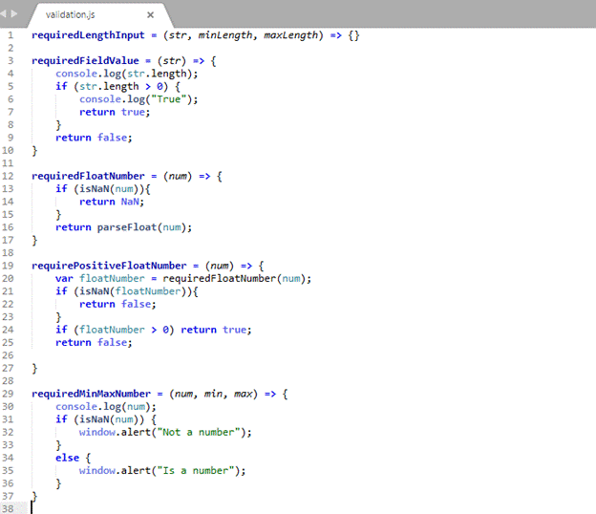Click line number 29 in gutter
Viewport: 596px width, 514px height.
(8, 394)
